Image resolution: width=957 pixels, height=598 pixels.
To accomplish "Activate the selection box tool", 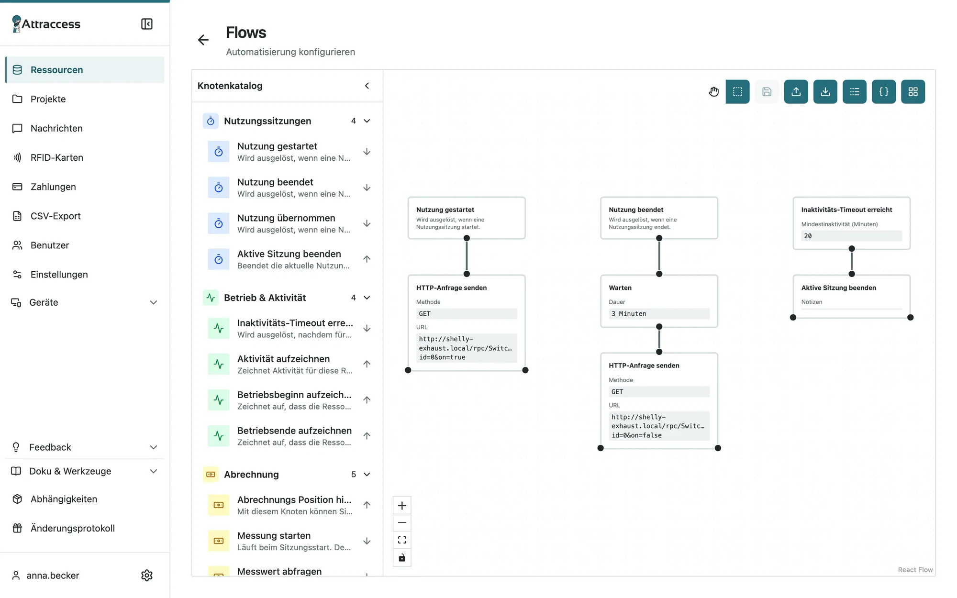I will (737, 91).
